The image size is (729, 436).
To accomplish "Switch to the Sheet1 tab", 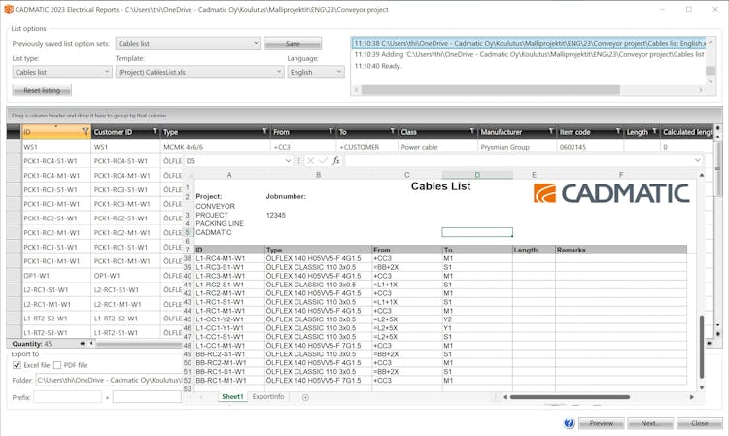I will pos(232,397).
